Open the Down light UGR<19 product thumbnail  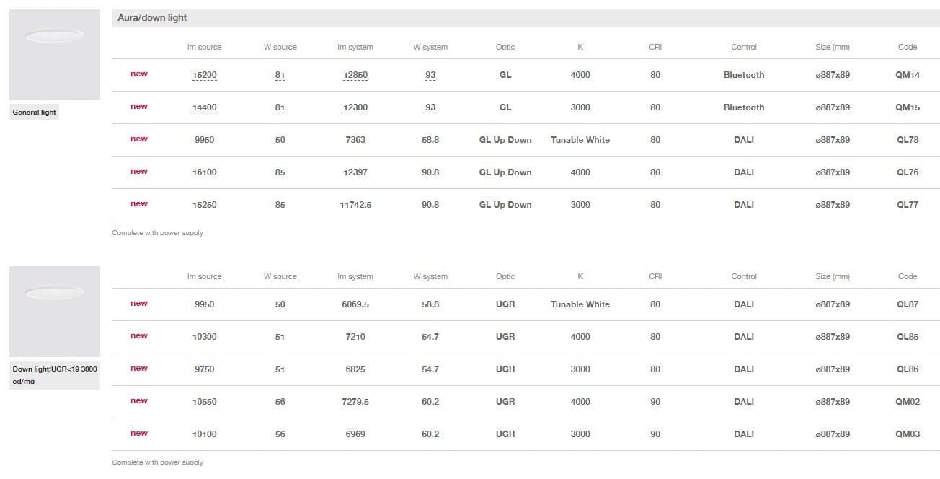pyautogui.click(x=55, y=312)
